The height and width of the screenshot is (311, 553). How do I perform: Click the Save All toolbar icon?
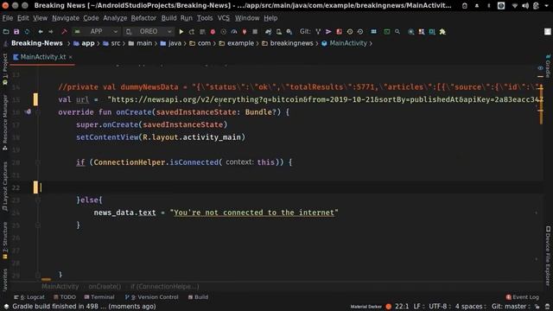[x=16, y=32]
